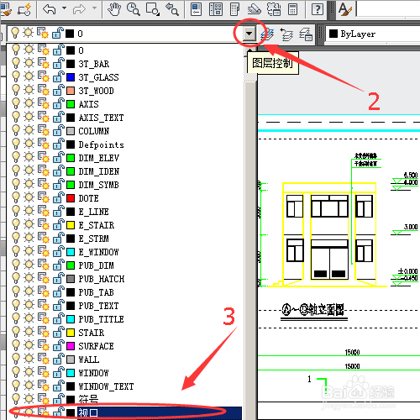
Task: Toggle freeze sun icon for 3T_WOOD layer
Action: (x=29, y=90)
